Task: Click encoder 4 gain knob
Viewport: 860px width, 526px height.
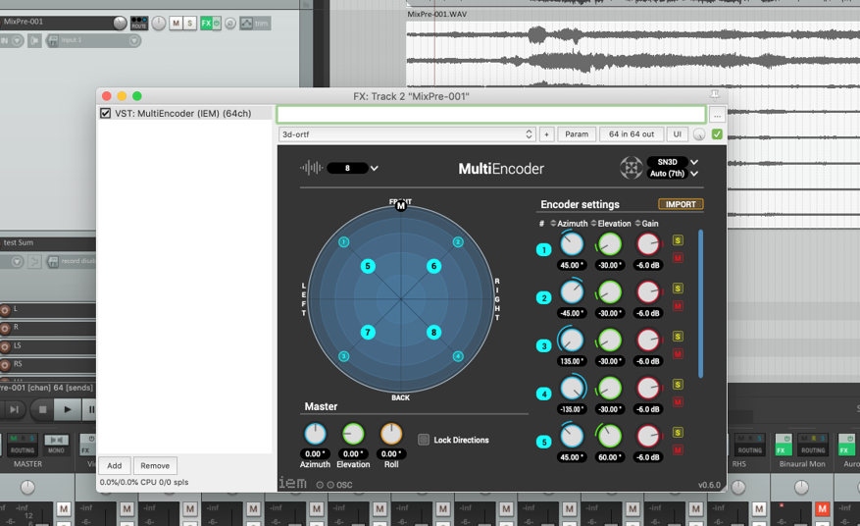Action: point(648,389)
